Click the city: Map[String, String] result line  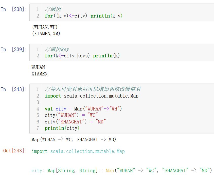(121, 170)
